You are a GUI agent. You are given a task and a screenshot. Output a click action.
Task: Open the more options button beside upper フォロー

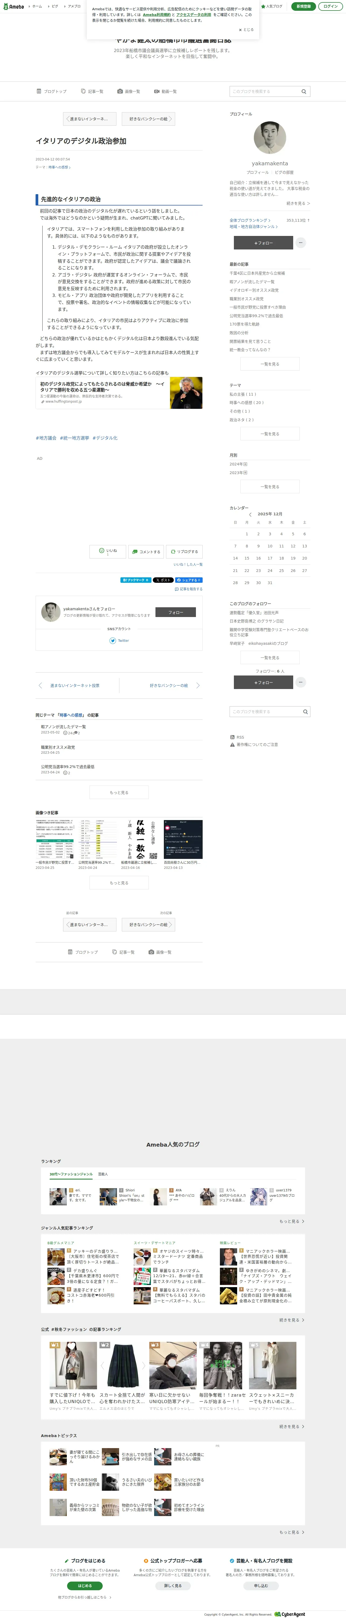(x=301, y=242)
